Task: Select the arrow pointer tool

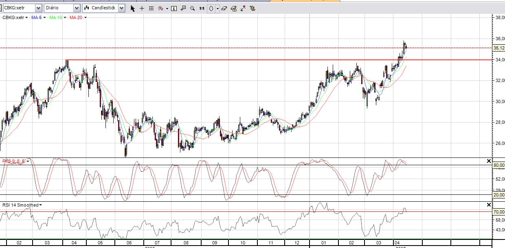Action: 133,8
